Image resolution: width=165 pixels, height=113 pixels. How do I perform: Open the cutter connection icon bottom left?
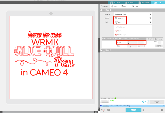(103, 110)
